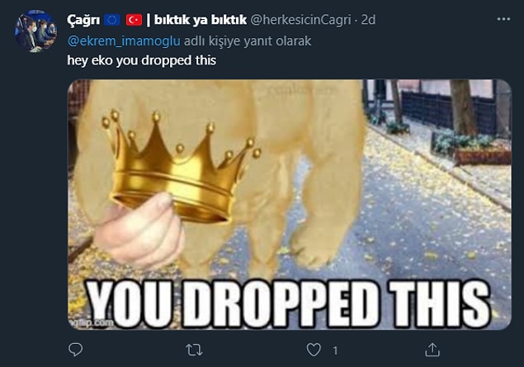Click the @herkesicinCagri handle

pyautogui.click(x=300, y=20)
